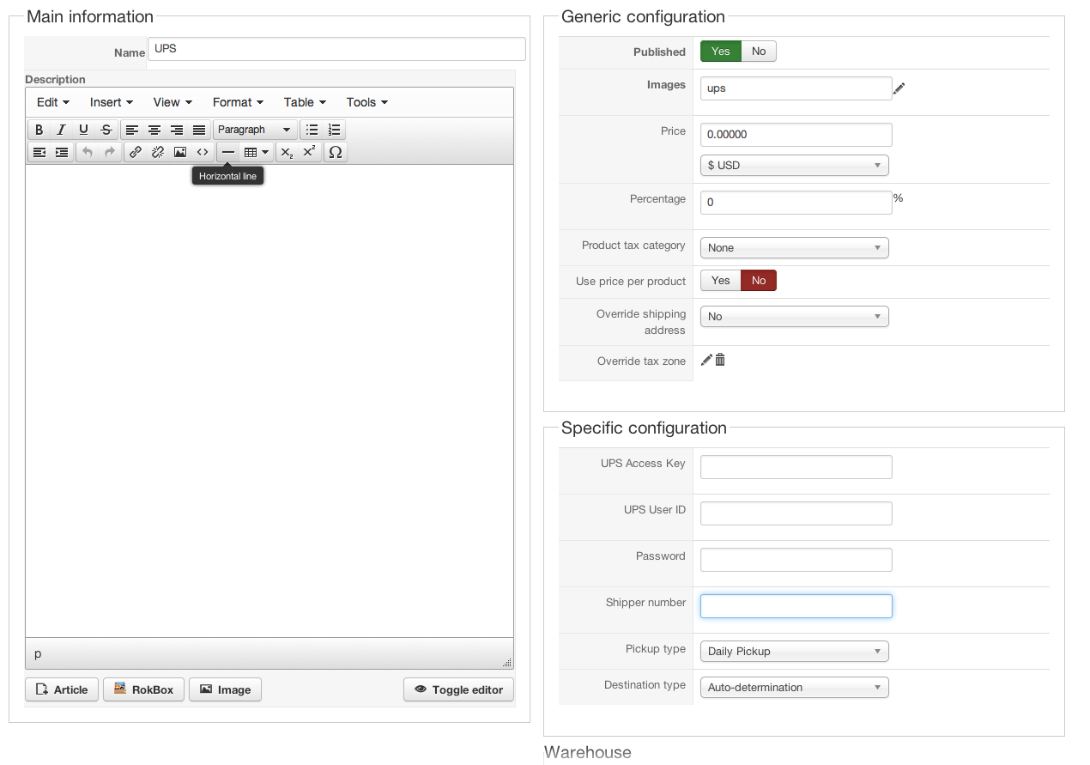Viewport: 1090px width, 765px height.
Task: Open the editor Insert menu
Action: 112,102
